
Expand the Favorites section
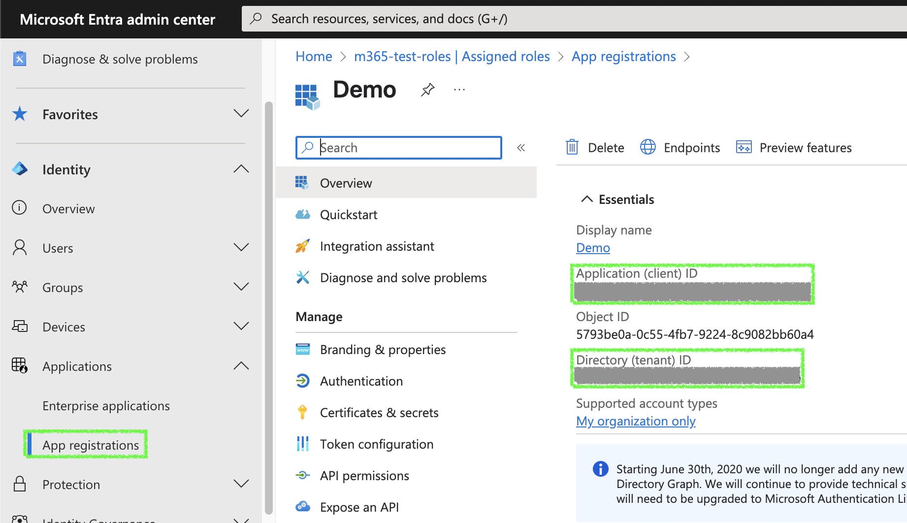(x=241, y=114)
